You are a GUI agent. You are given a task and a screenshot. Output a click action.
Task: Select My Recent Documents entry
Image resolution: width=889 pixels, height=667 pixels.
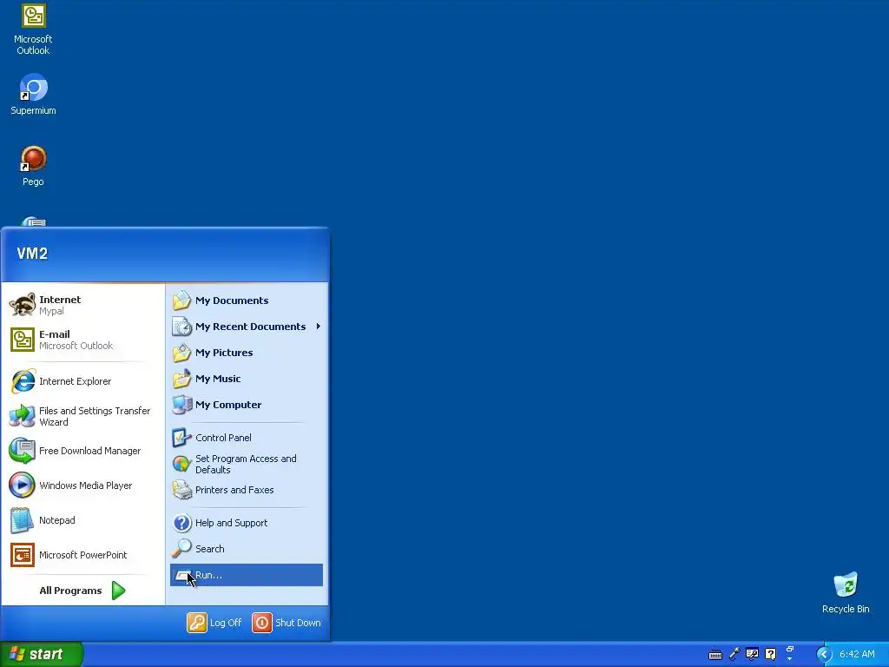tap(246, 327)
